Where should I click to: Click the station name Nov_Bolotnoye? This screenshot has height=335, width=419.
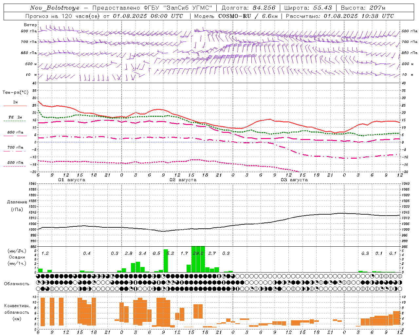(x=55, y=8)
